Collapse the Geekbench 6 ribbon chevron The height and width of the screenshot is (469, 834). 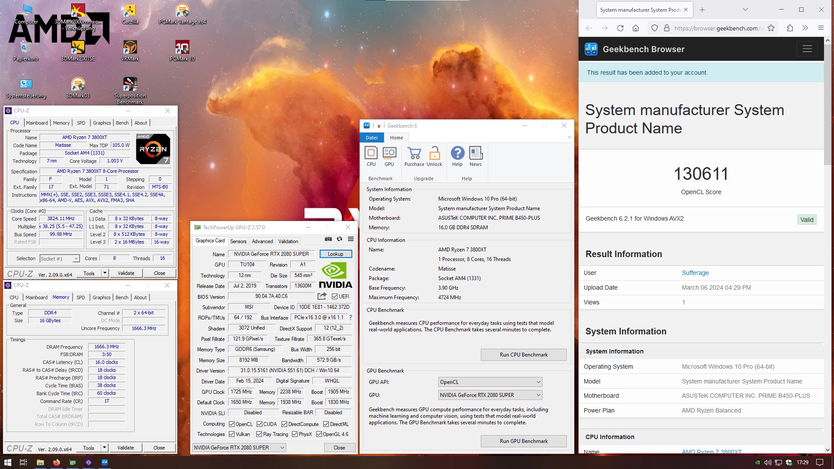pyautogui.click(x=569, y=137)
